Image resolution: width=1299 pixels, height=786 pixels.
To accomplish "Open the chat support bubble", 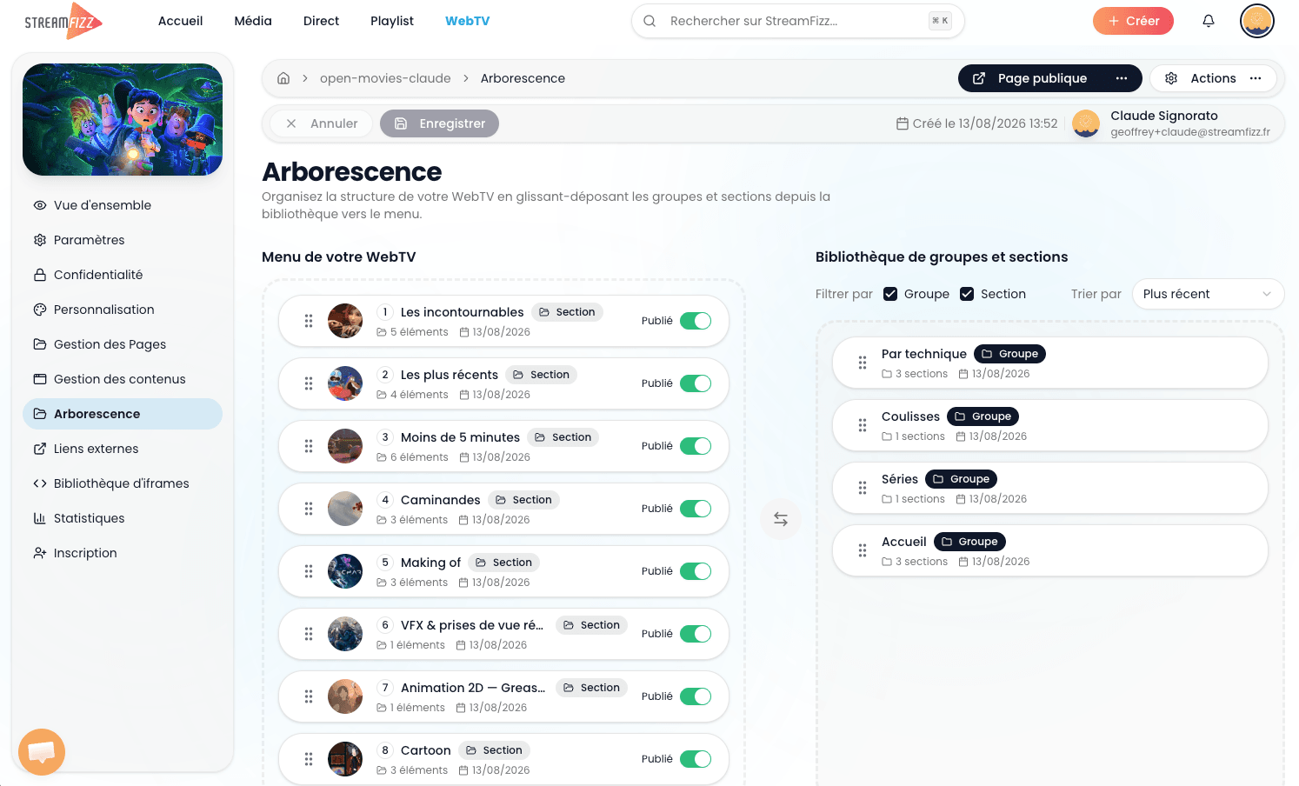I will [42, 752].
